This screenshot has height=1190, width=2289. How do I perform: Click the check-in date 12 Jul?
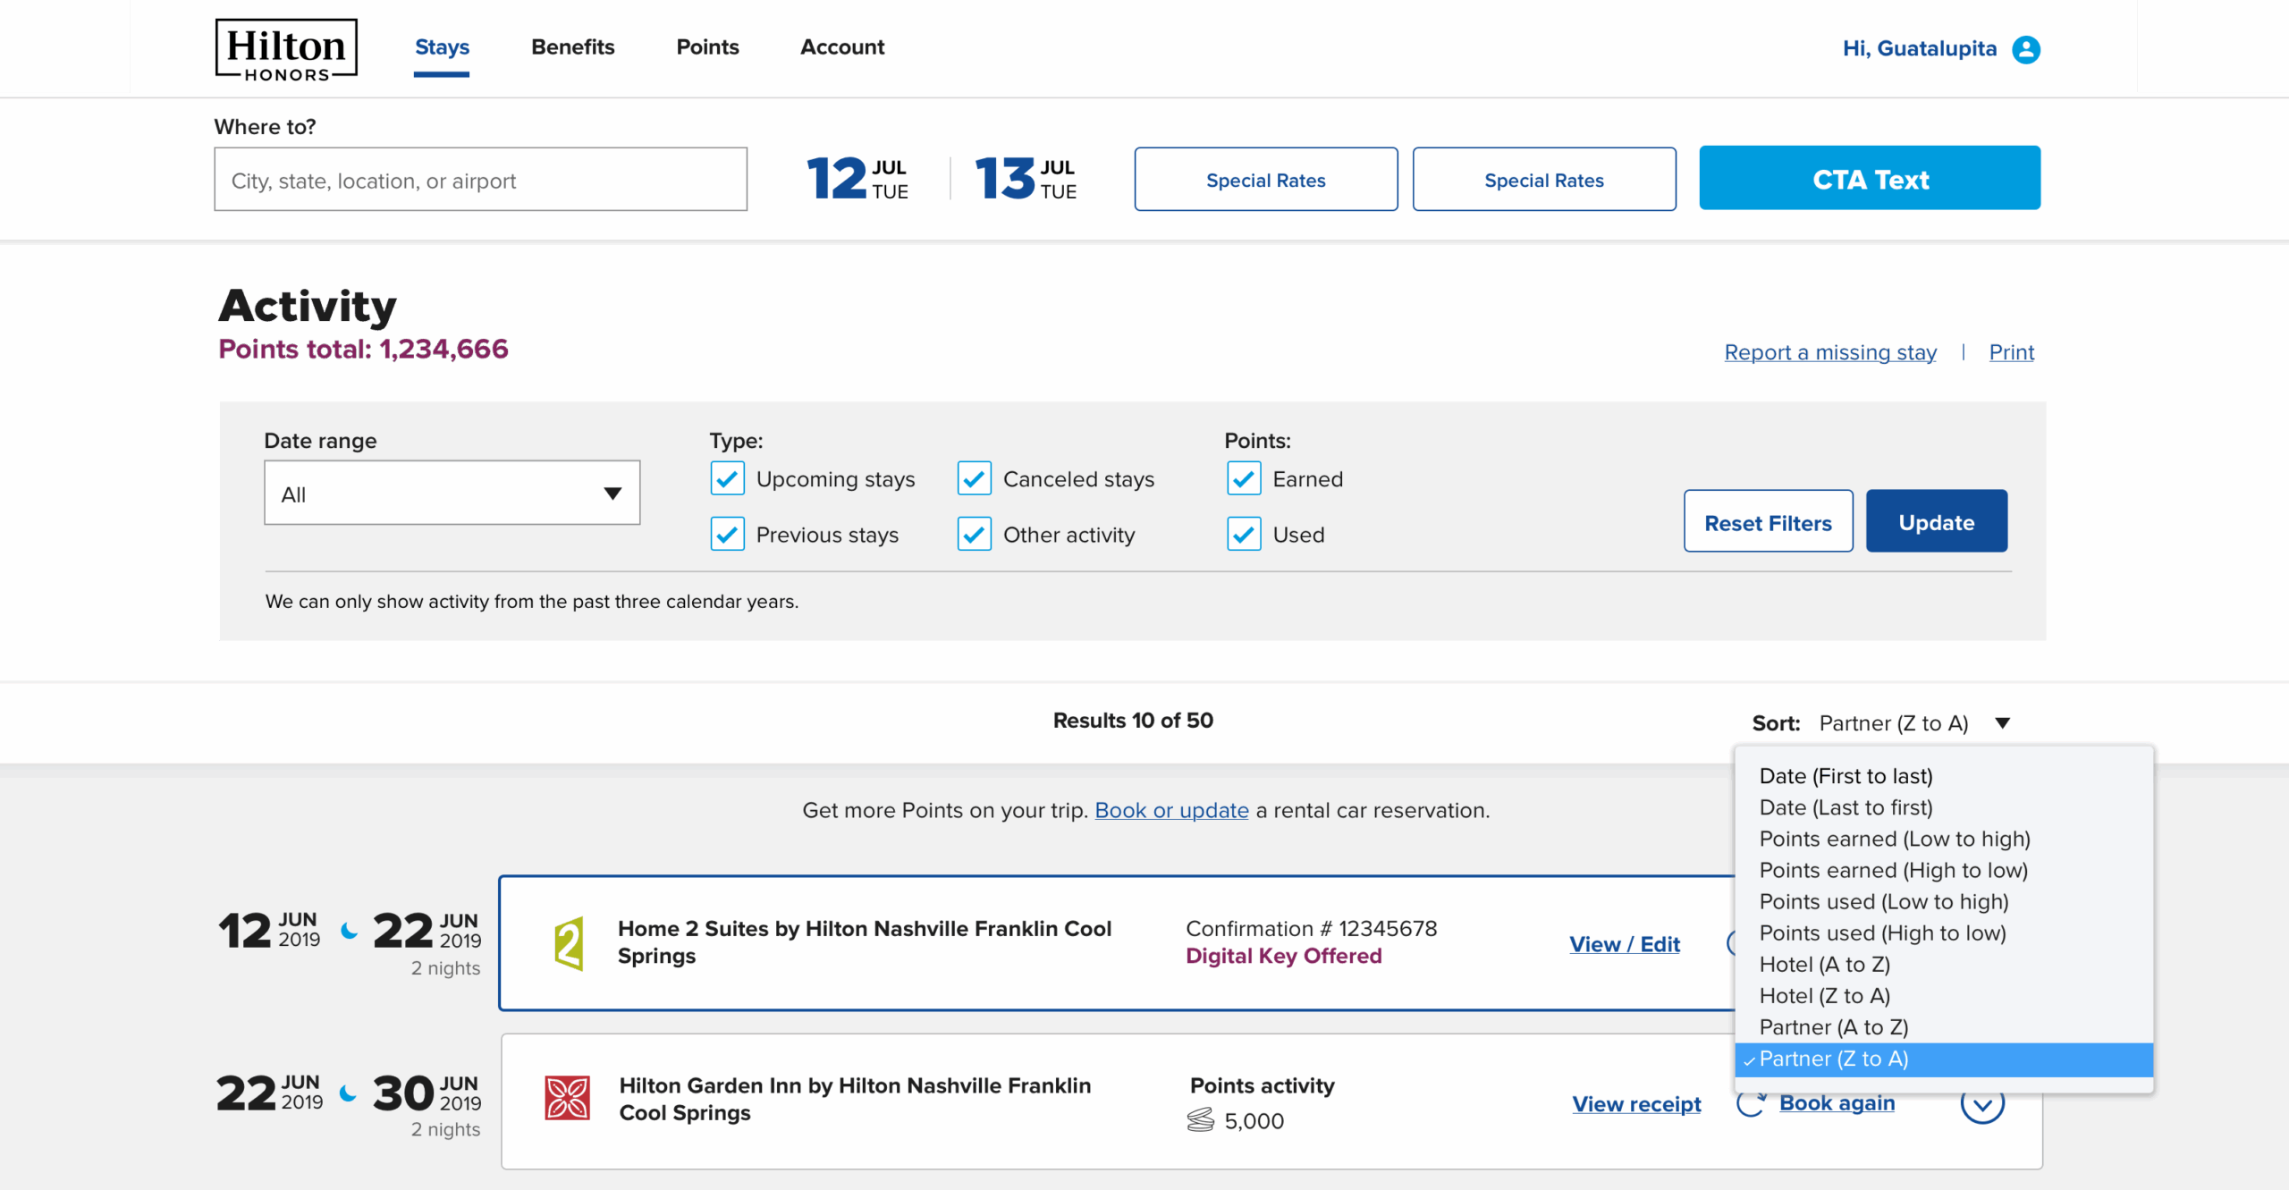(x=857, y=179)
